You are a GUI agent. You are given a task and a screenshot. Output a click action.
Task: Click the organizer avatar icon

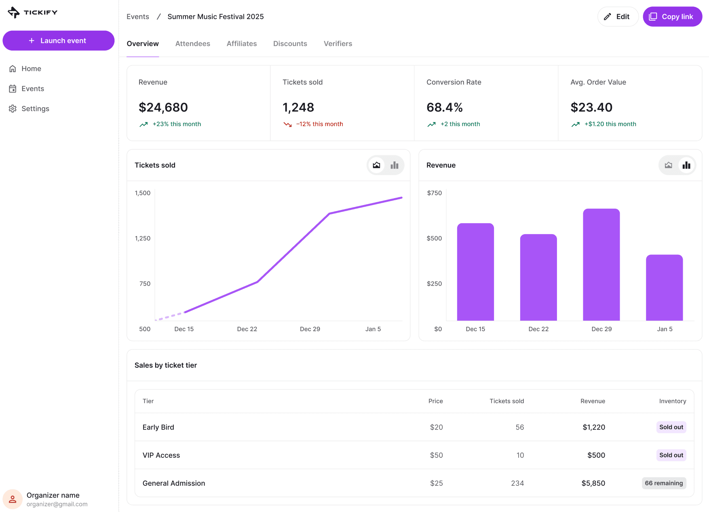(x=13, y=499)
